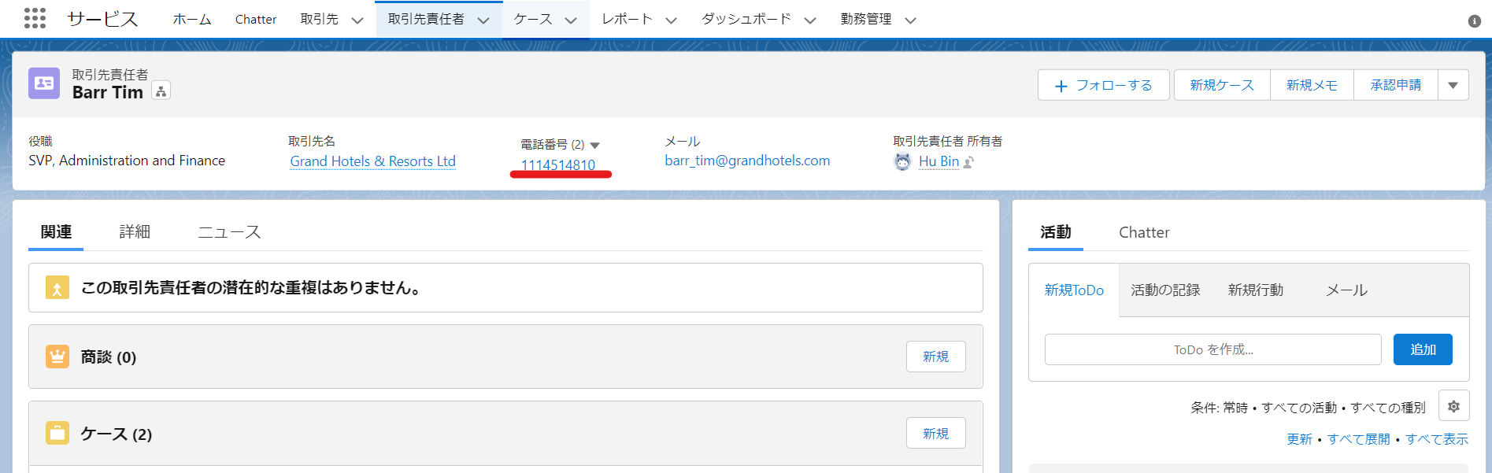The height and width of the screenshot is (473, 1492).
Task: Select the 活動の記録 activity tab
Action: point(1165,290)
